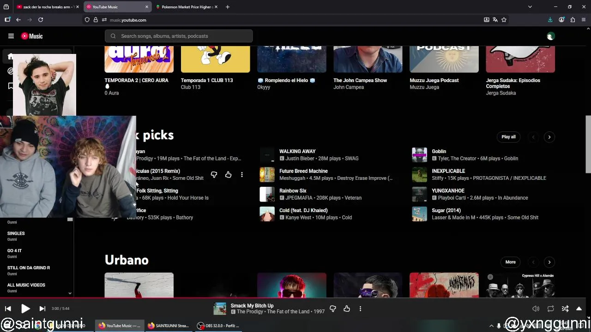The height and width of the screenshot is (332, 591).
Task: Play WALKING AWAY by Justin Bieber
Action: coord(297,151)
